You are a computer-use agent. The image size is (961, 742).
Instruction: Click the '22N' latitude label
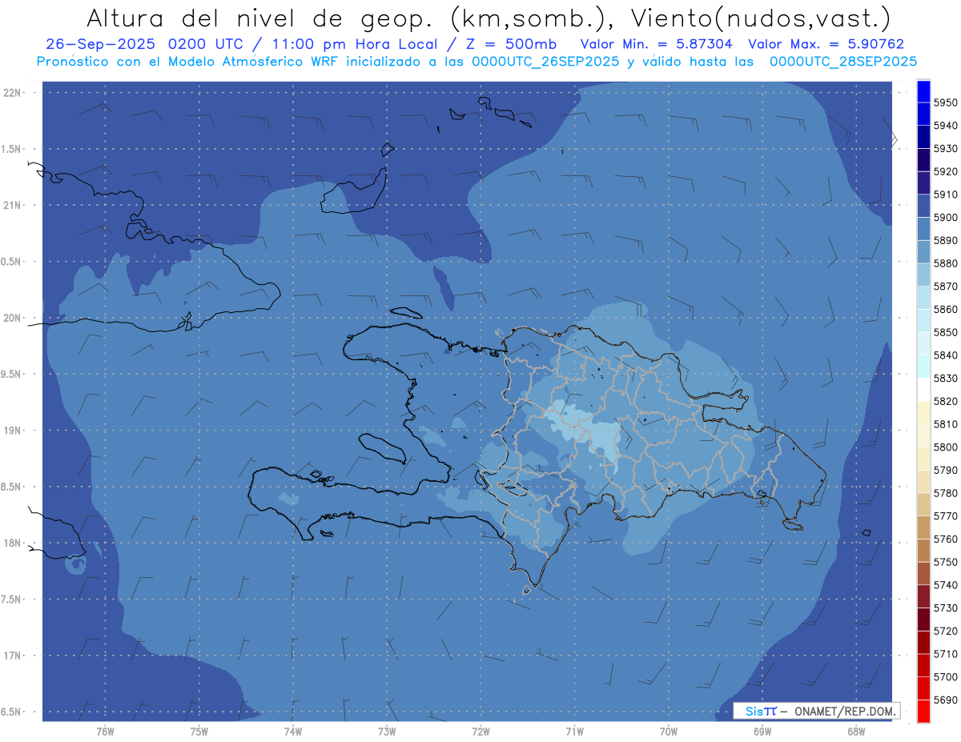13,92
